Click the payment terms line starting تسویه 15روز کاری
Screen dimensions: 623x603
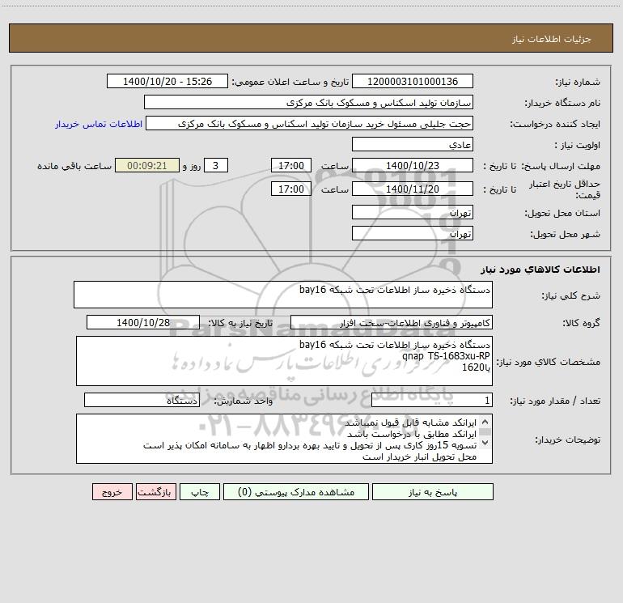tap(310, 446)
